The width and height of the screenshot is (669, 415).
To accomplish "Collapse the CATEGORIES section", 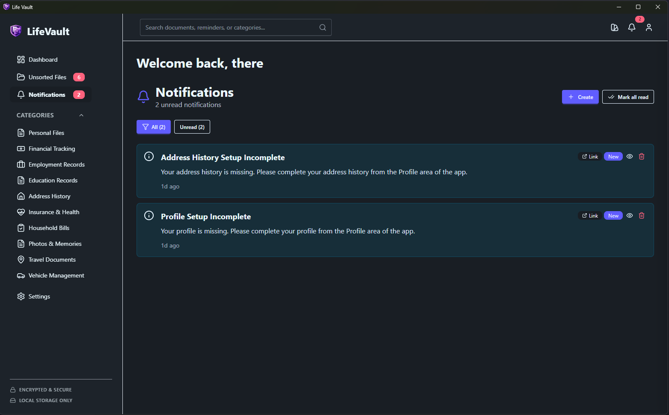I will pos(81,115).
